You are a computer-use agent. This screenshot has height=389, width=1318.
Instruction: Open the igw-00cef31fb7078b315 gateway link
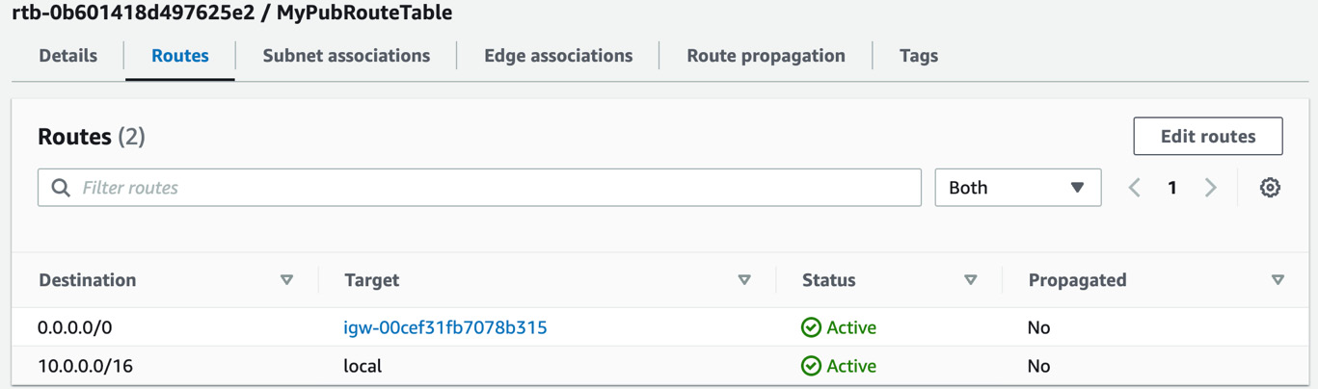point(445,327)
